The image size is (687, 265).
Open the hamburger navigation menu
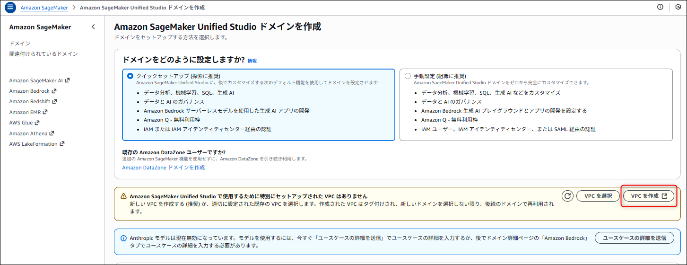click(x=10, y=8)
